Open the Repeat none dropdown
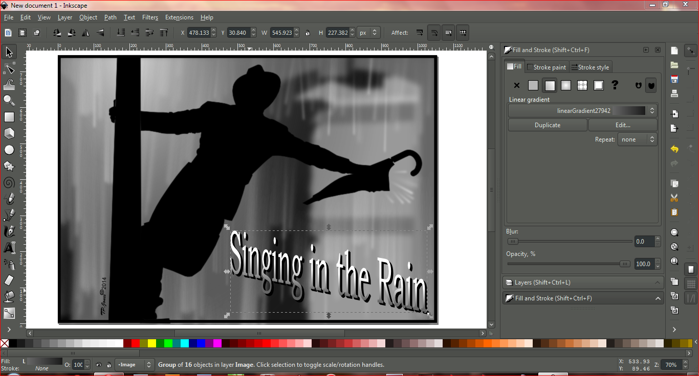 click(x=637, y=139)
